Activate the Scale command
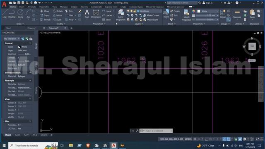 (x=57, y=19)
